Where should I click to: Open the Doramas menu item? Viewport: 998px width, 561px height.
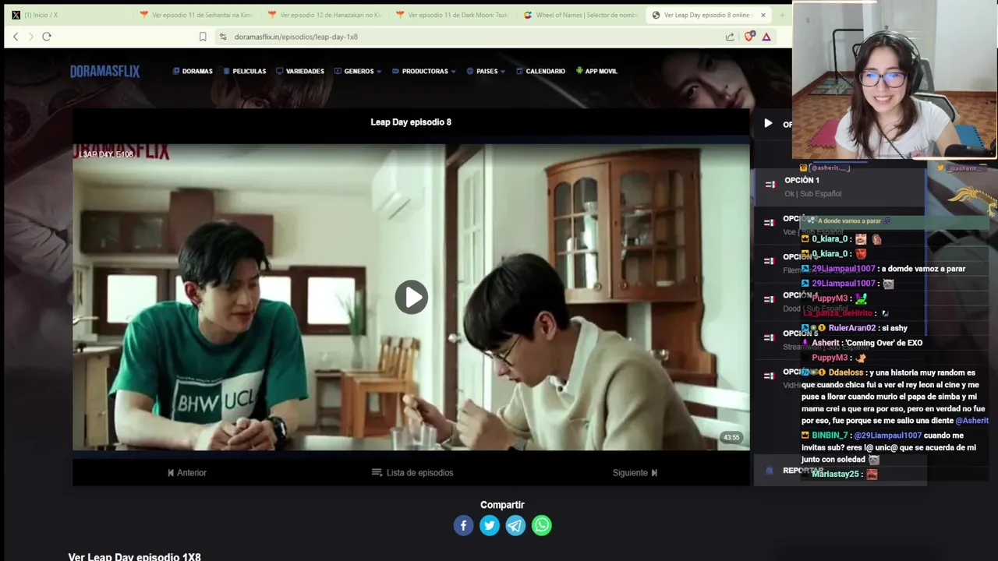(x=193, y=71)
